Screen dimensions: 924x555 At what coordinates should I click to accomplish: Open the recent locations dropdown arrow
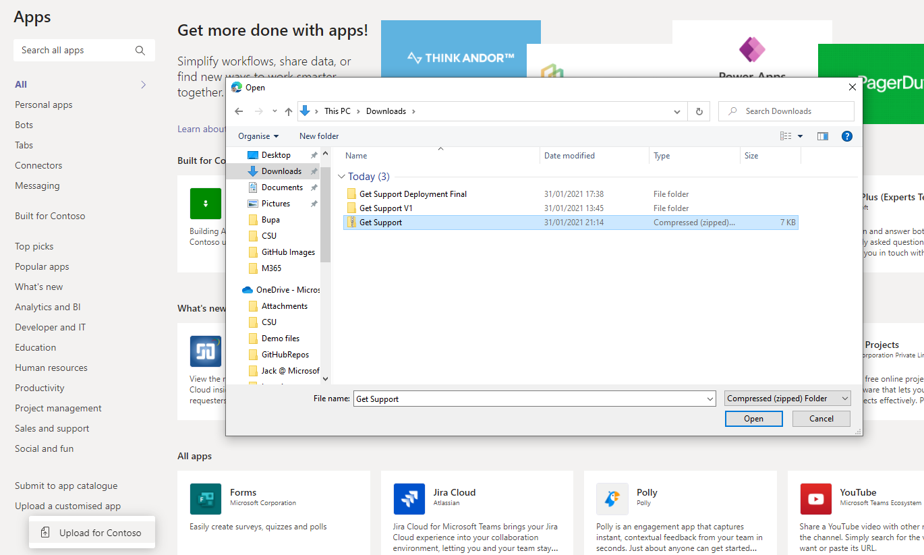point(275,111)
